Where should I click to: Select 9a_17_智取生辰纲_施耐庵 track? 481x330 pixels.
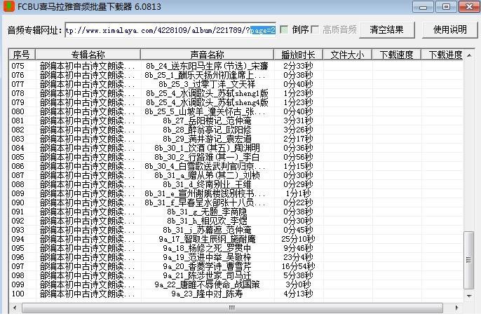pyautogui.click(x=207, y=239)
